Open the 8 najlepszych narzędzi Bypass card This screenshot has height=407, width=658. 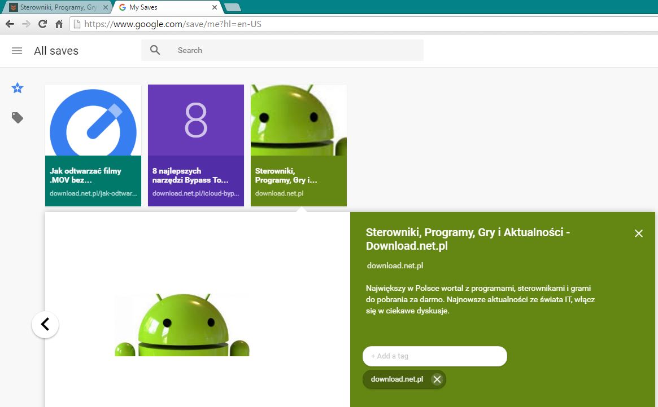pos(196,145)
